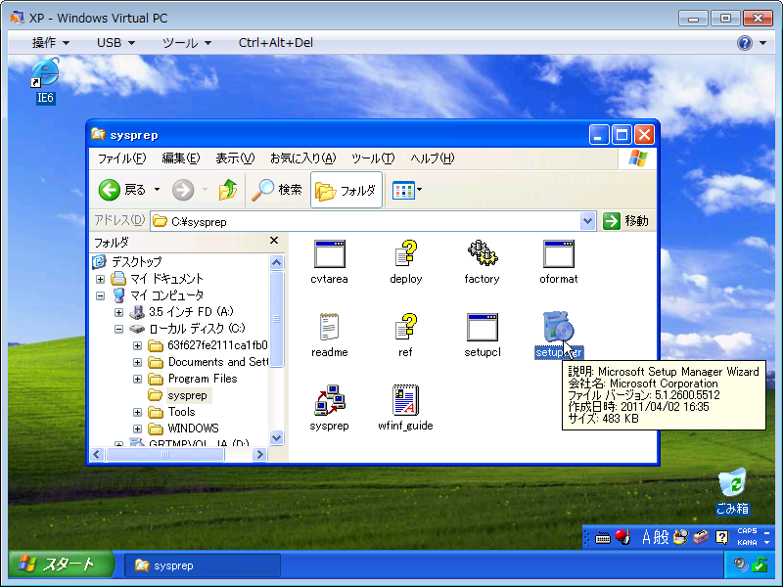Select the readme text file icon
Screen dimensions: 783x587
coord(329,328)
